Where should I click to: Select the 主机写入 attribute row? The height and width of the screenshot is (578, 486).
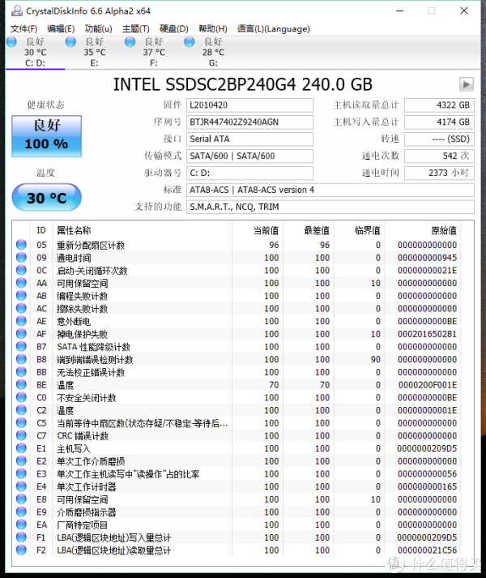pos(237,448)
